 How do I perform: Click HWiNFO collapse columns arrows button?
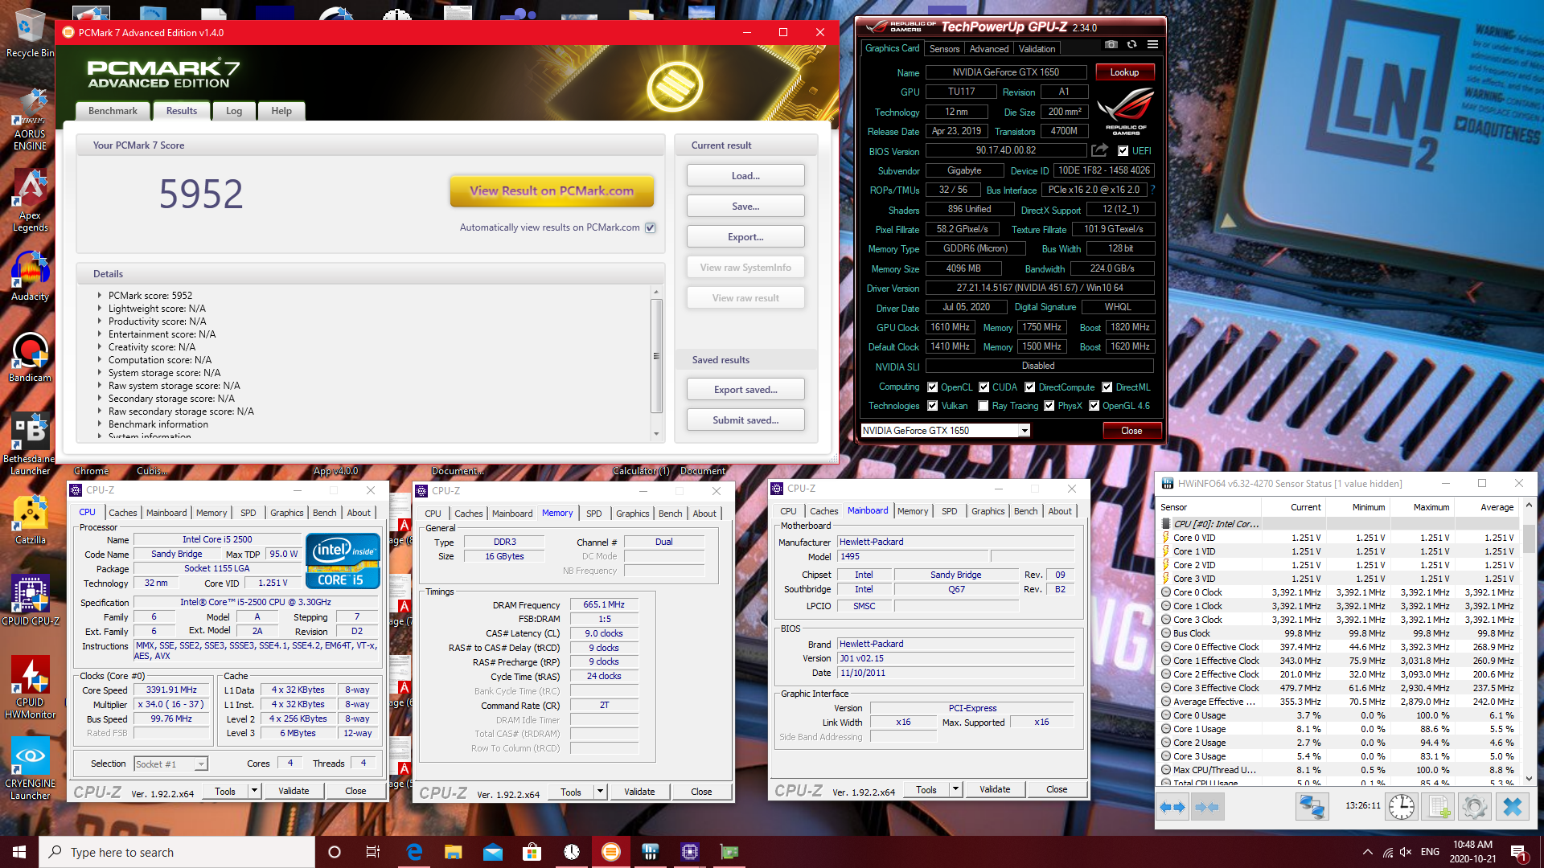point(1207,807)
